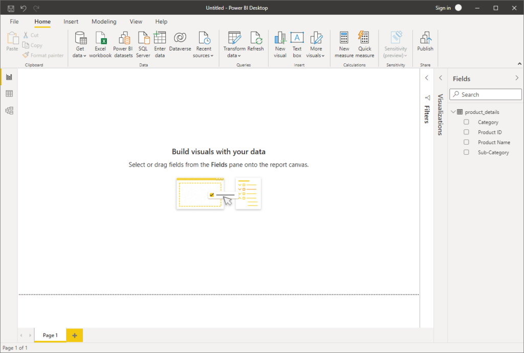Viewport: 524px width, 353px height.
Task: Switch to Model view in left sidebar
Action: point(9,110)
